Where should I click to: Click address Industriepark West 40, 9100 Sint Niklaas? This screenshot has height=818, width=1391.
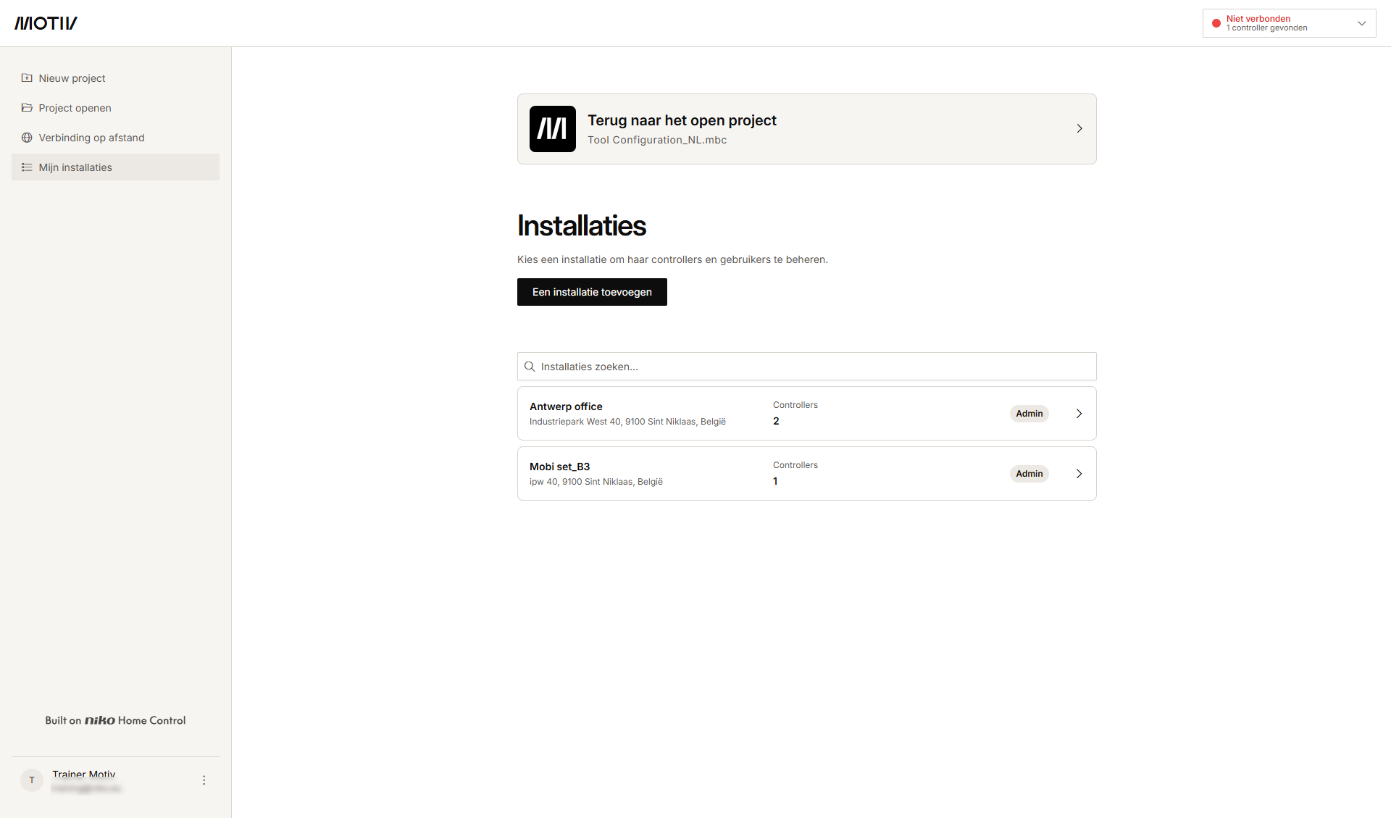coord(627,422)
